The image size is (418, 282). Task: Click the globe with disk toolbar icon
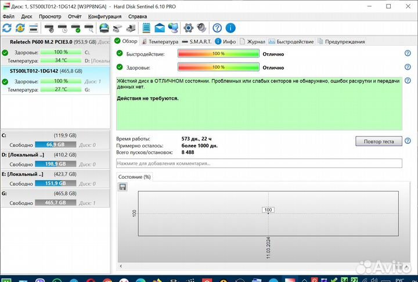pos(105,28)
